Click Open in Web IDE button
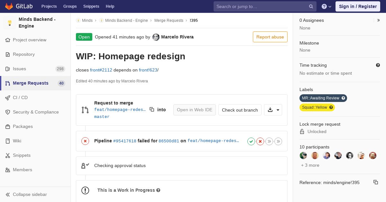 click(195, 110)
